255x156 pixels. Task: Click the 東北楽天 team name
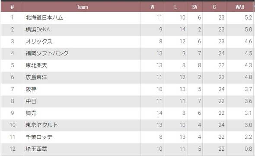click(x=36, y=65)
